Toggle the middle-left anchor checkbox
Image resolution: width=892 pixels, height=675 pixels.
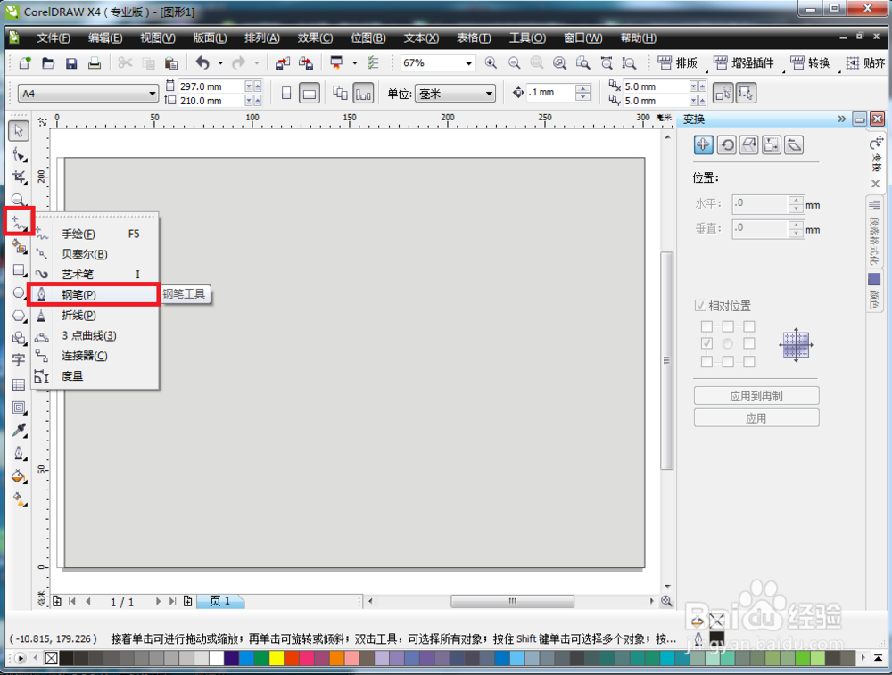coord(706,343)
